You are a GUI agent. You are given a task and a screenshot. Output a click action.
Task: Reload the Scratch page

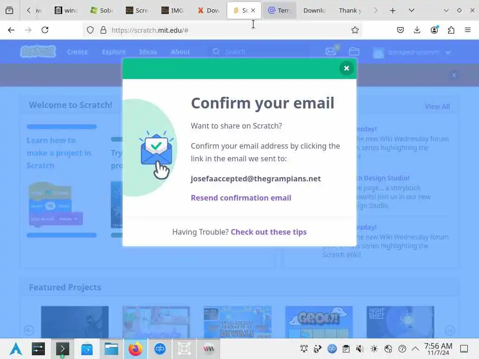pyautogui.click(x=45, y=30)
